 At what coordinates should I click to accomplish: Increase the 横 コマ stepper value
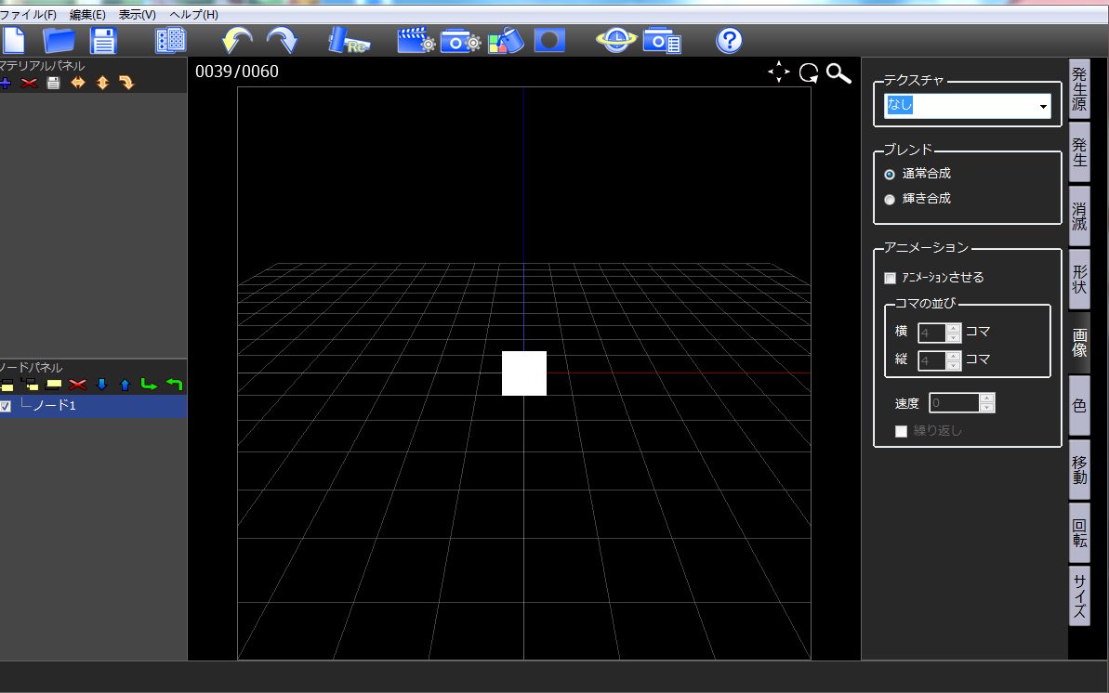[x=954, y=328]
